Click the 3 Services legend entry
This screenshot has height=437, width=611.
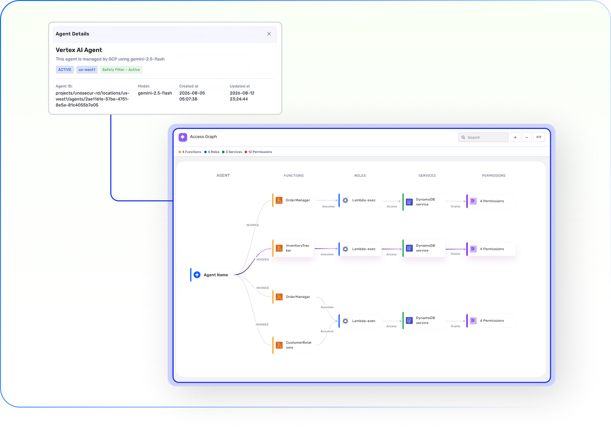click(x=232, y=152)
